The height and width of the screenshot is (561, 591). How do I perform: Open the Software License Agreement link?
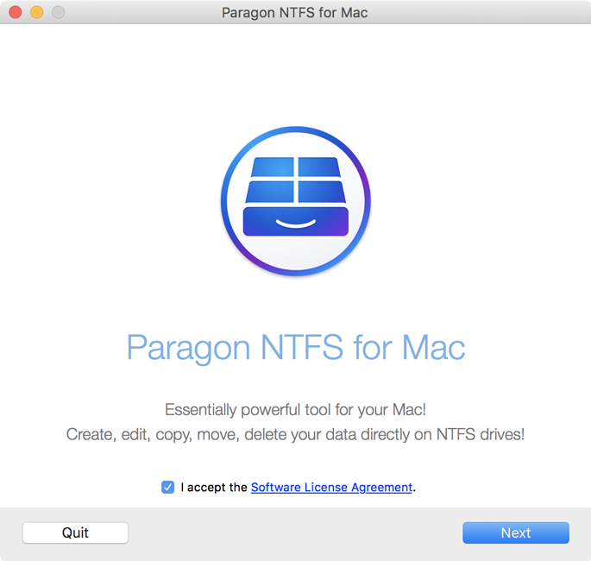click(331, 487)
